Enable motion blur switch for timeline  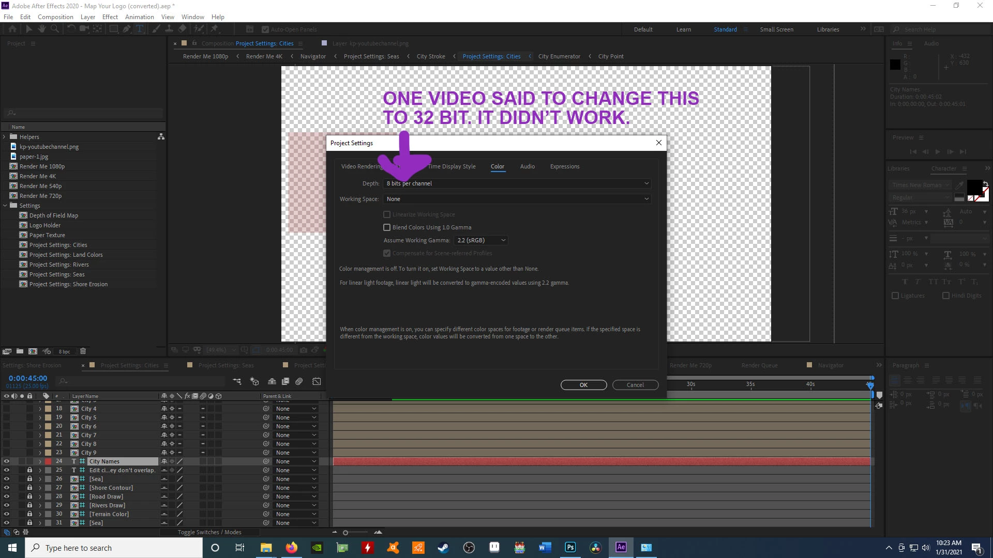299,381
